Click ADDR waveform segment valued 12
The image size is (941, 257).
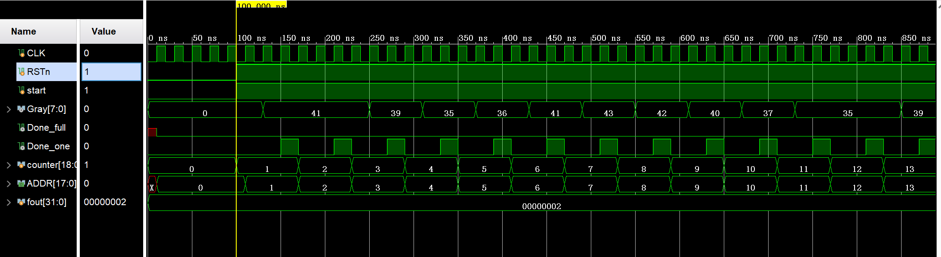pyautogui.click(x=857, y=184)
